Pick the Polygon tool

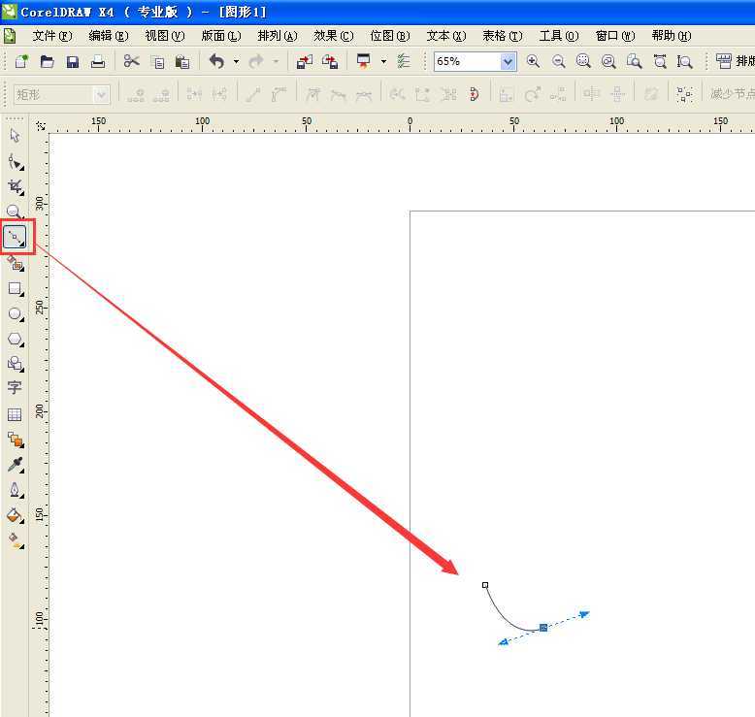(15, 340)
